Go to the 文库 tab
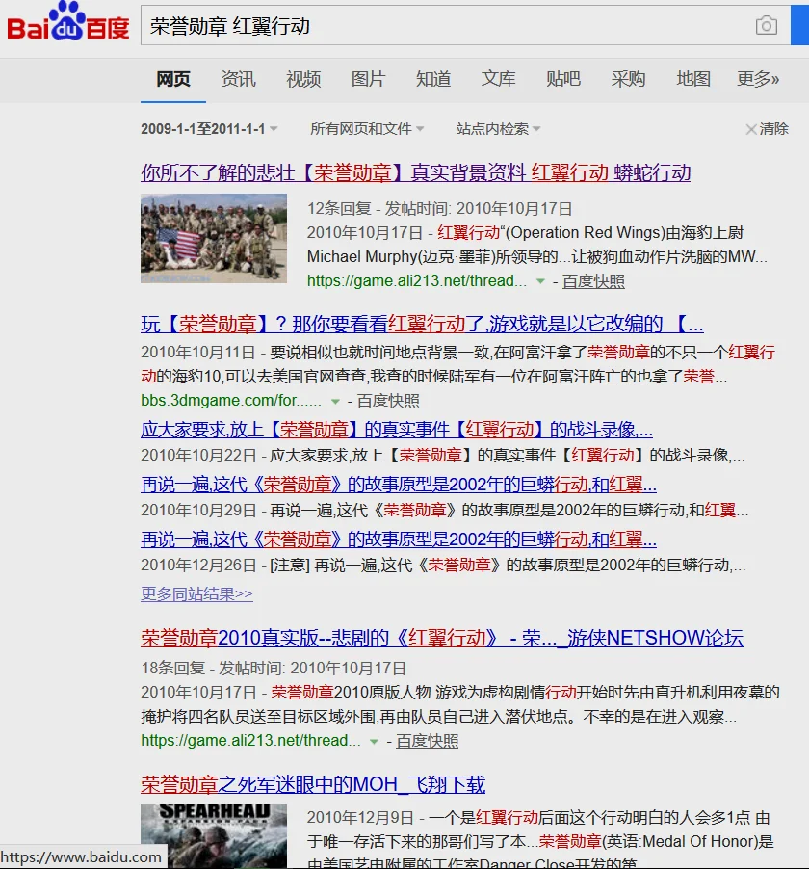809x869 pixels. pos(498,79)
